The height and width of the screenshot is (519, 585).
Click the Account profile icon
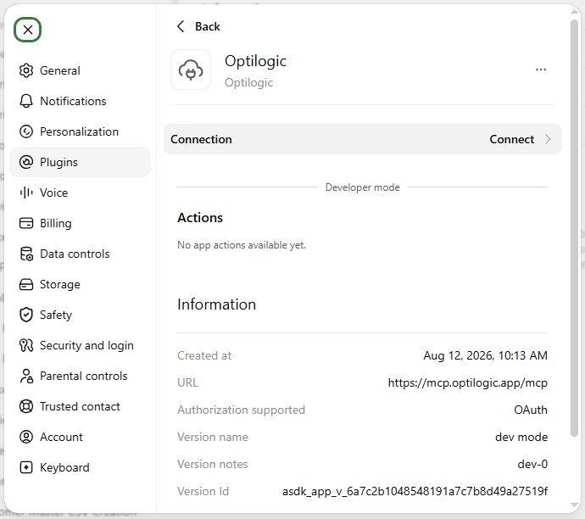(26, 437)
